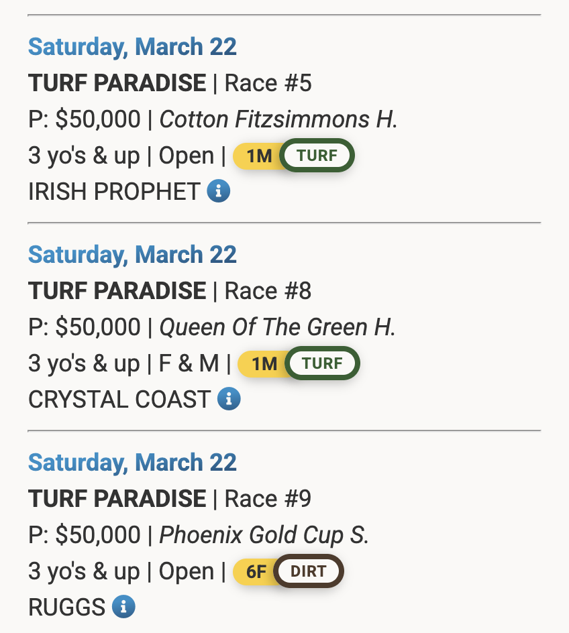Click 1M badge in Race #5 entry
The height and width of the screenshot is (633, 569).
pos(258,156)
